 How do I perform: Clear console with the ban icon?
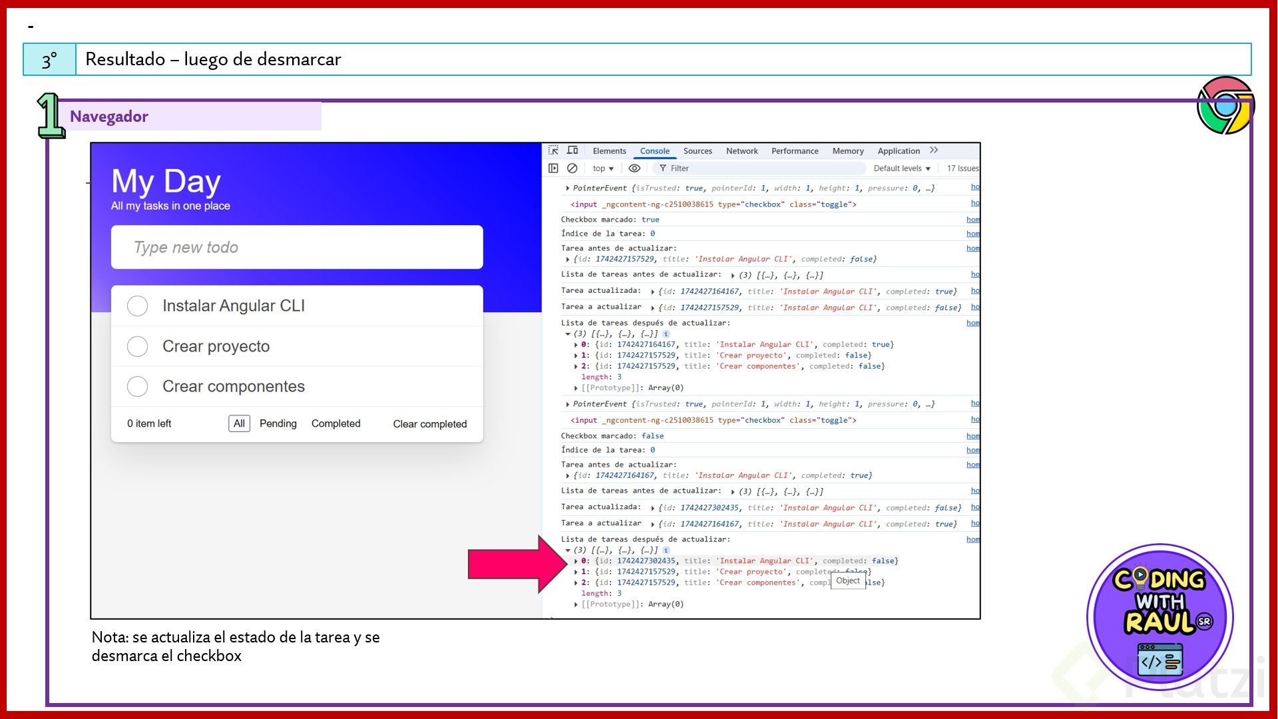[572, 168]
